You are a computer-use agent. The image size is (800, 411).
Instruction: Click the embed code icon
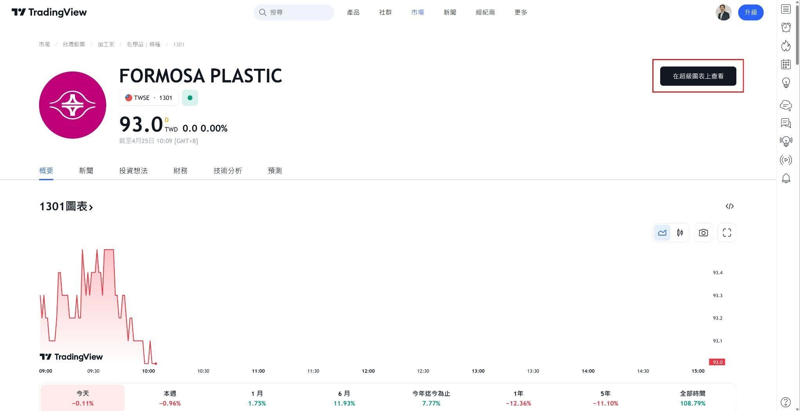coord(729,206)
